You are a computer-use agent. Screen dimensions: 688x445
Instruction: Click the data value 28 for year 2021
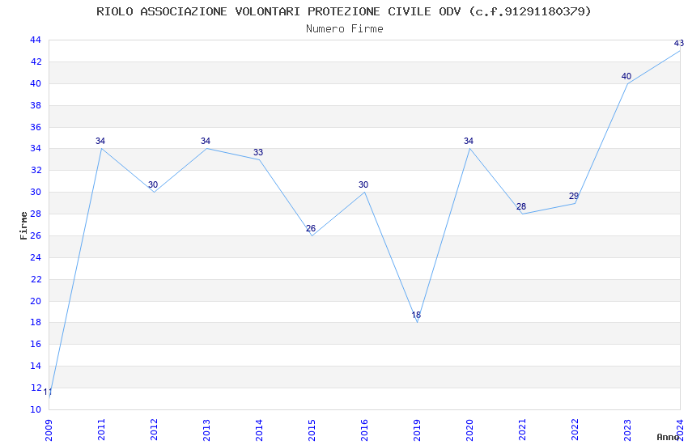pyautogui.click(x=521, y=206)
